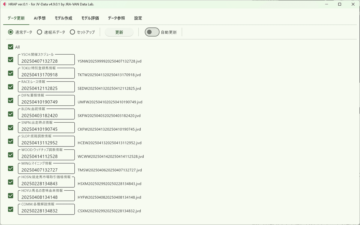360x225 pixels.
Task: Uncheck the All checkbox
Action: (x=10, y=47)
